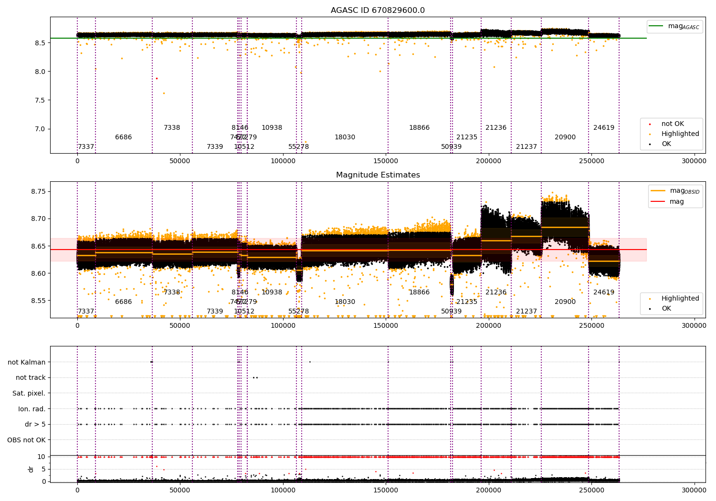Screen dimensions: 716x501
Task: Click OBSID label 7338 in the top plot
Action: coord(172,128)
